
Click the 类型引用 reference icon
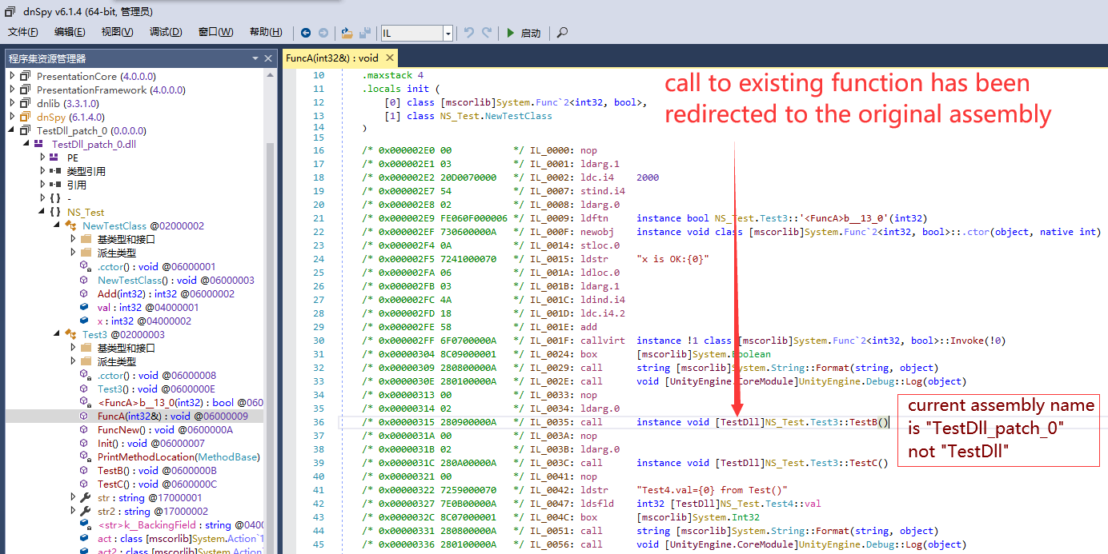pos(55,171)
